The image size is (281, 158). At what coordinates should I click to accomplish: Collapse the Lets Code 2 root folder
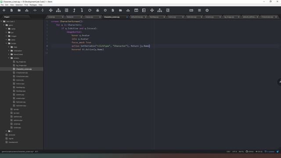1,22
